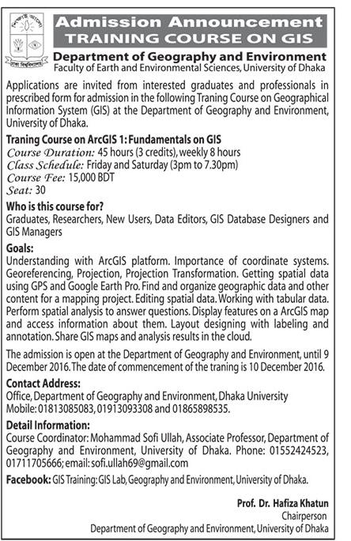Click the Detail Information heading

[48, 425]
